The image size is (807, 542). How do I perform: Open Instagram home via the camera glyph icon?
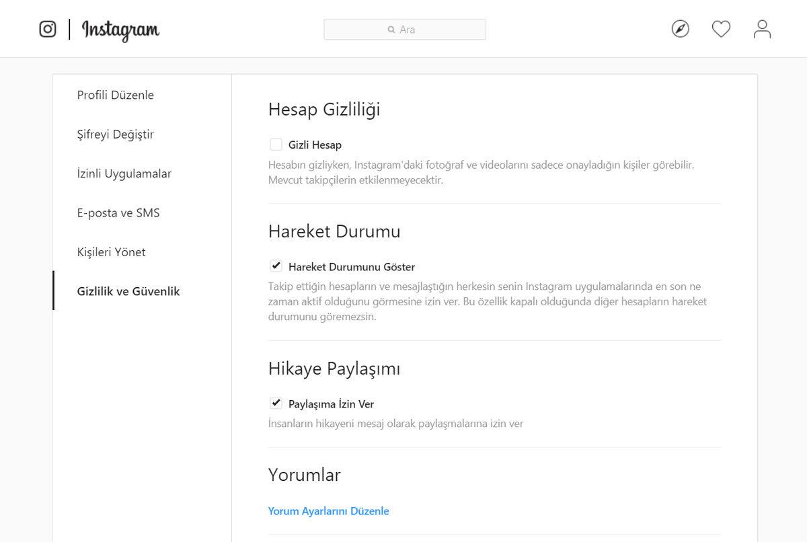tap(47, 28)
